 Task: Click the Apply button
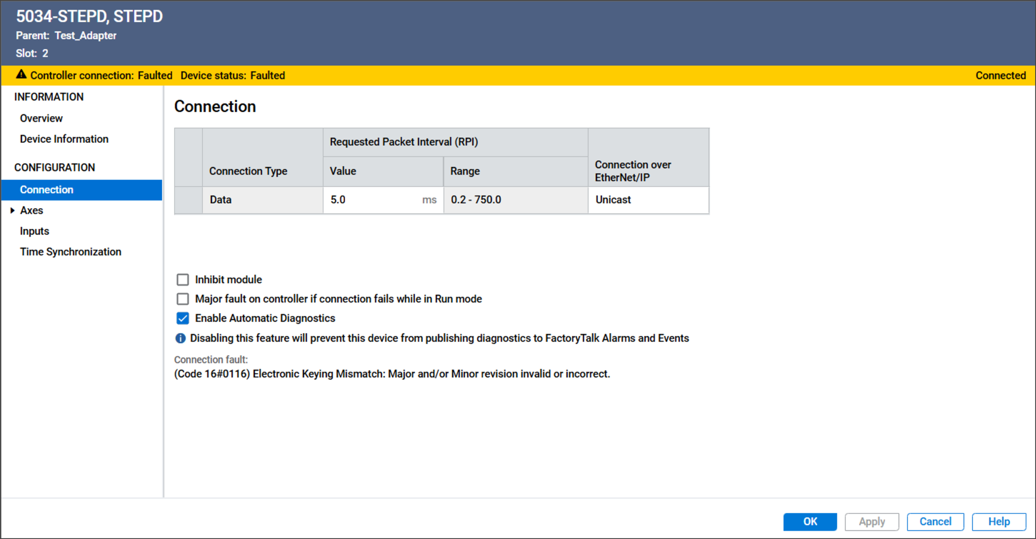point(872,521)
